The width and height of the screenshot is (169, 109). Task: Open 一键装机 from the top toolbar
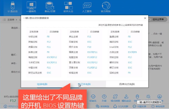31,7
